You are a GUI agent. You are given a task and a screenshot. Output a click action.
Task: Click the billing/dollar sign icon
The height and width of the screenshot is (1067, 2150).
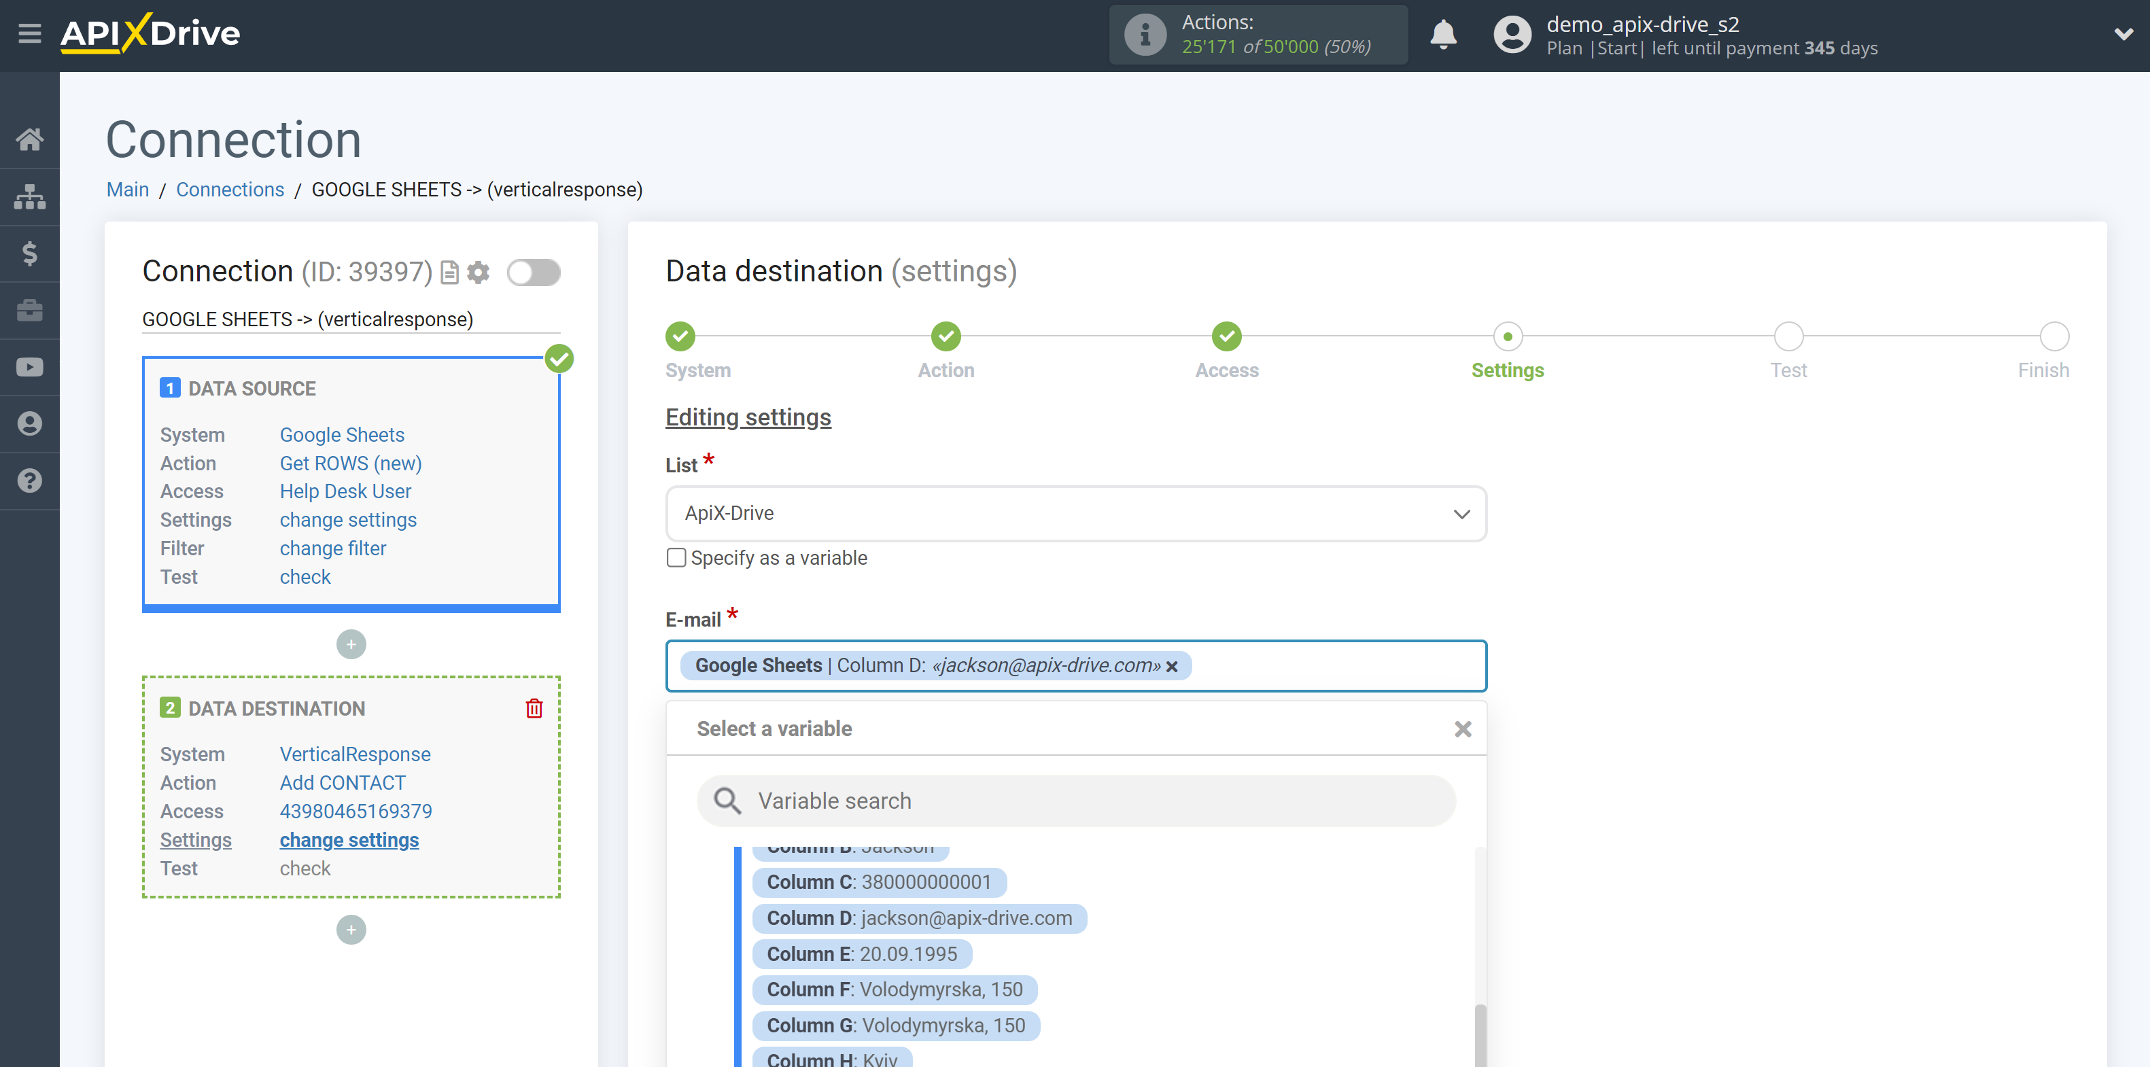click(x=30, y=252)
